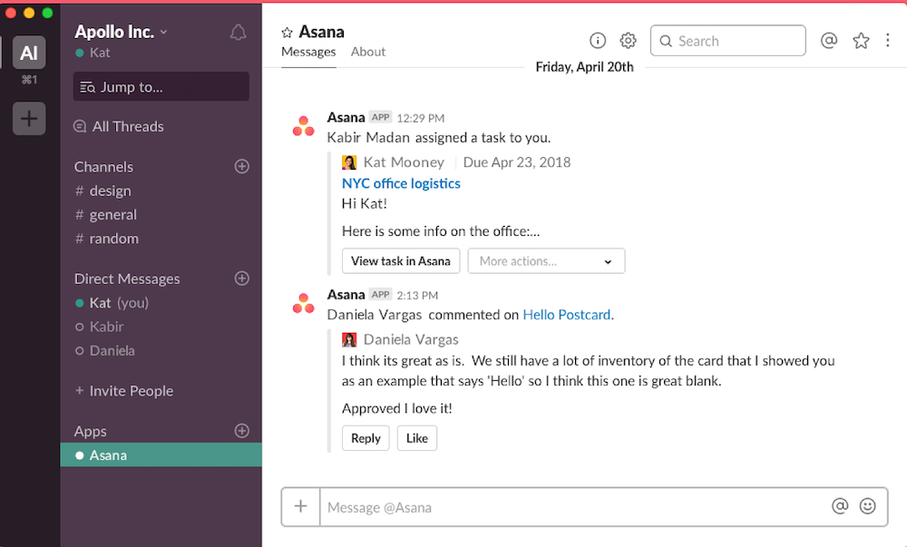Open notifications bell in sidebar header
The image size is (907, 547).
click(238, 33)
